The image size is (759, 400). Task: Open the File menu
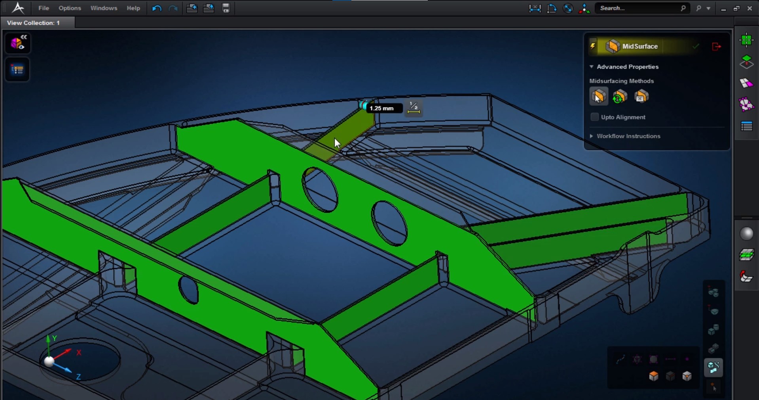[x=44, y=8]
